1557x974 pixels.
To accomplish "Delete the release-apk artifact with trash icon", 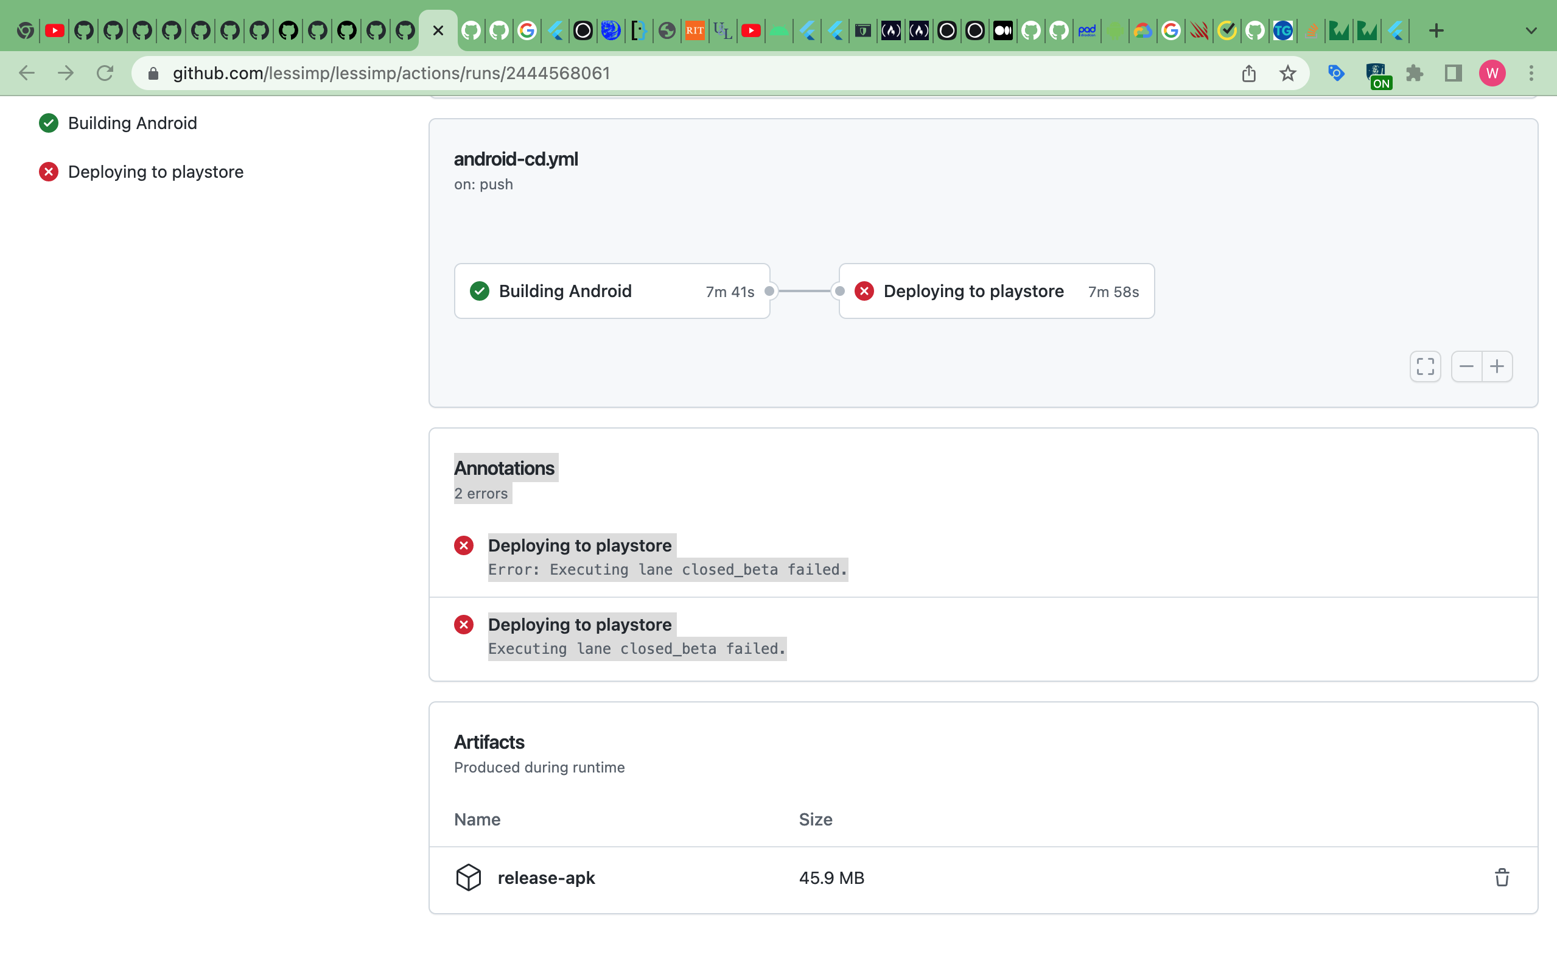I will (1501, 877).
